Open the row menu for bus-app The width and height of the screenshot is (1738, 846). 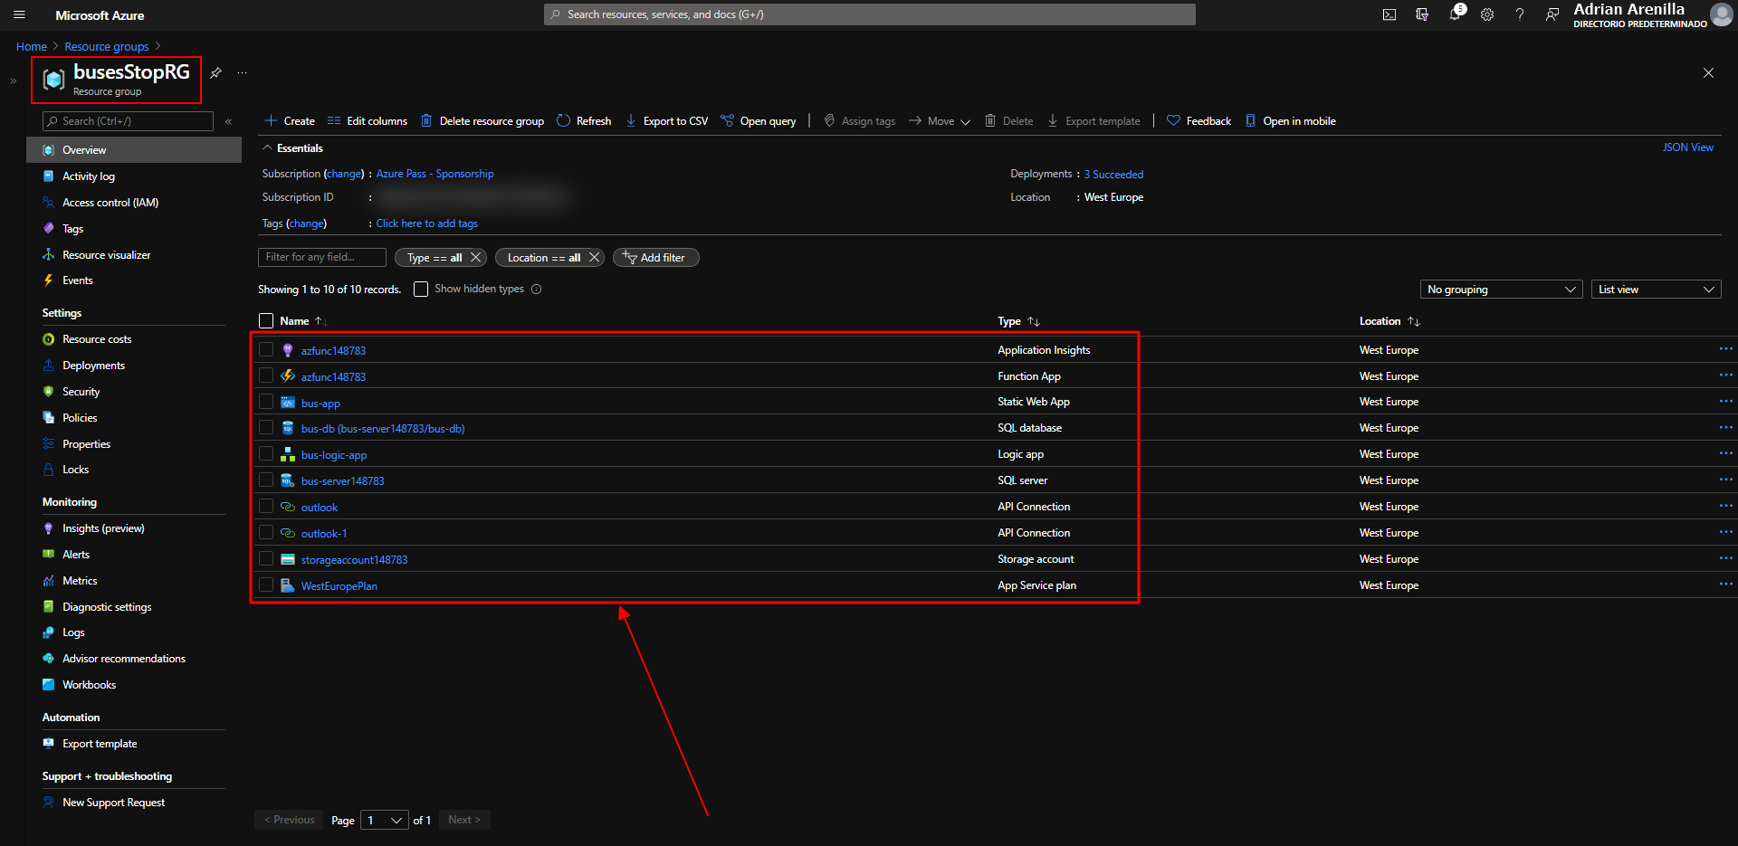[x=1725, y=401]
